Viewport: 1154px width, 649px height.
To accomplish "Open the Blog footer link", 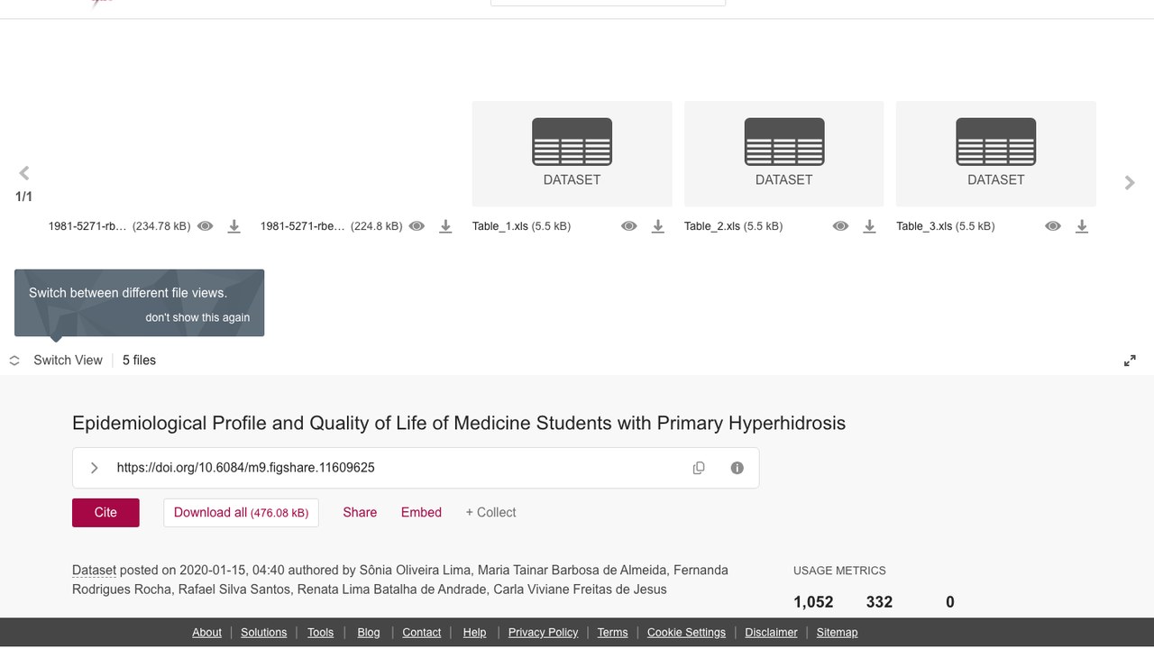I will [x=369, y=633].
